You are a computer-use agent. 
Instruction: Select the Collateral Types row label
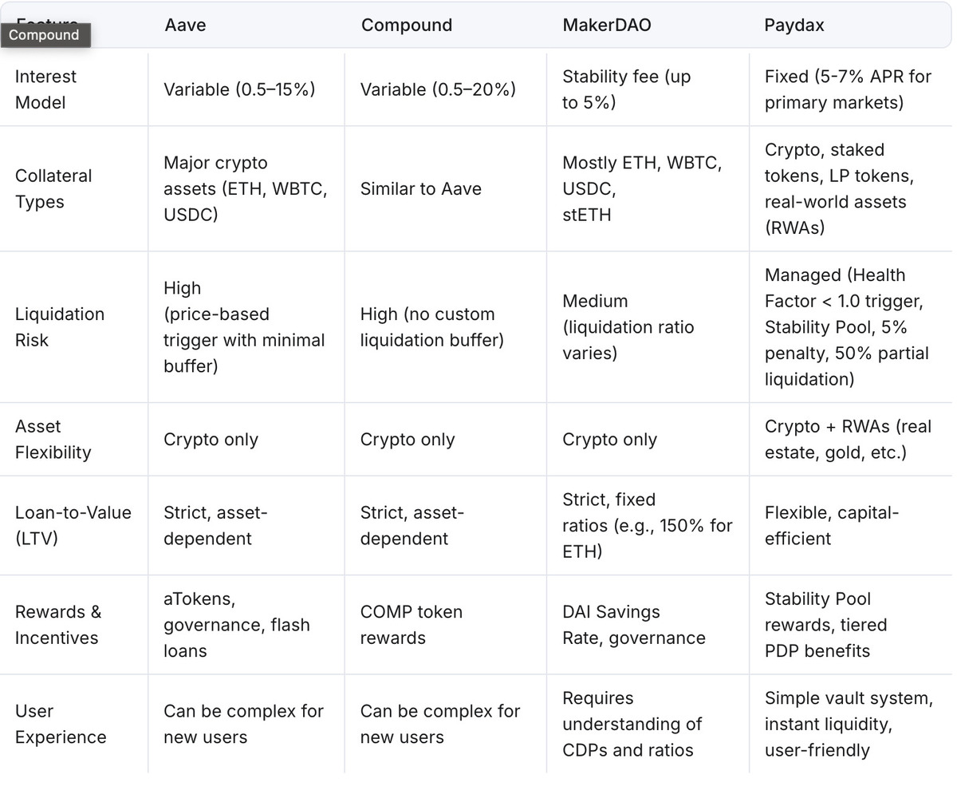53,188
